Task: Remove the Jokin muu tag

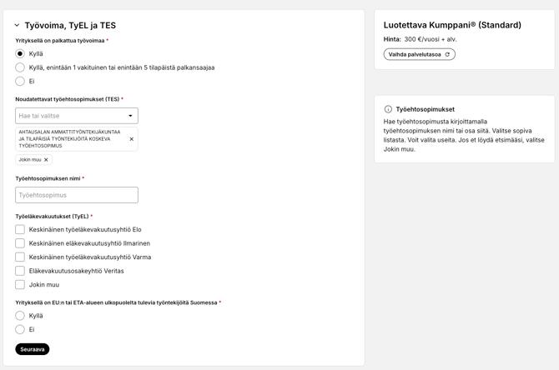Action: (x=46, y=159)
